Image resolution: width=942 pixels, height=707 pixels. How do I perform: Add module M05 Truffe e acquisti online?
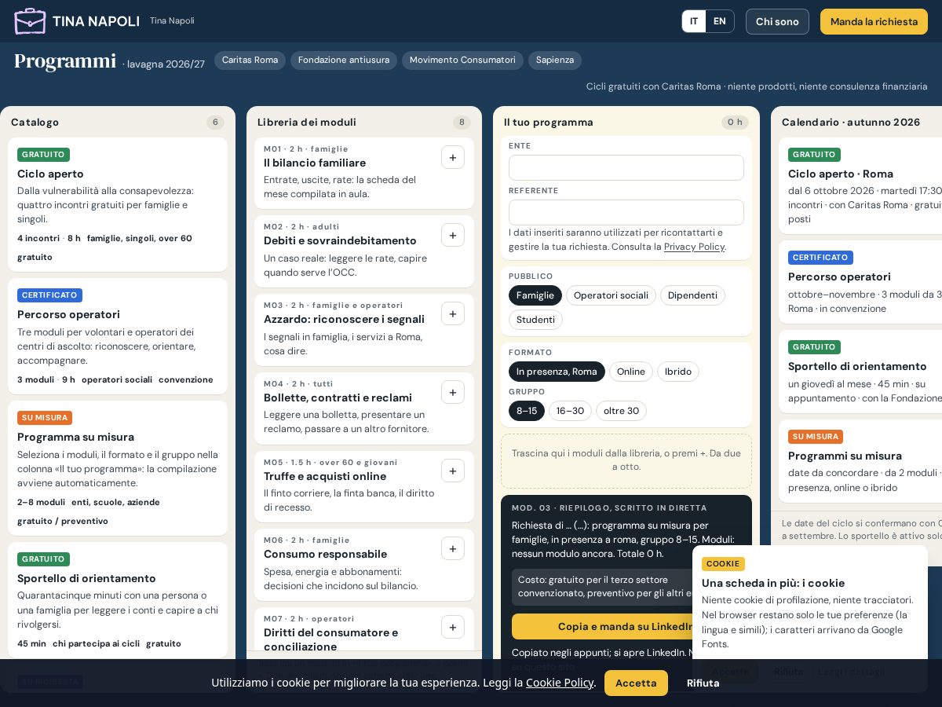pyautogui.click(x=453, y=471)
